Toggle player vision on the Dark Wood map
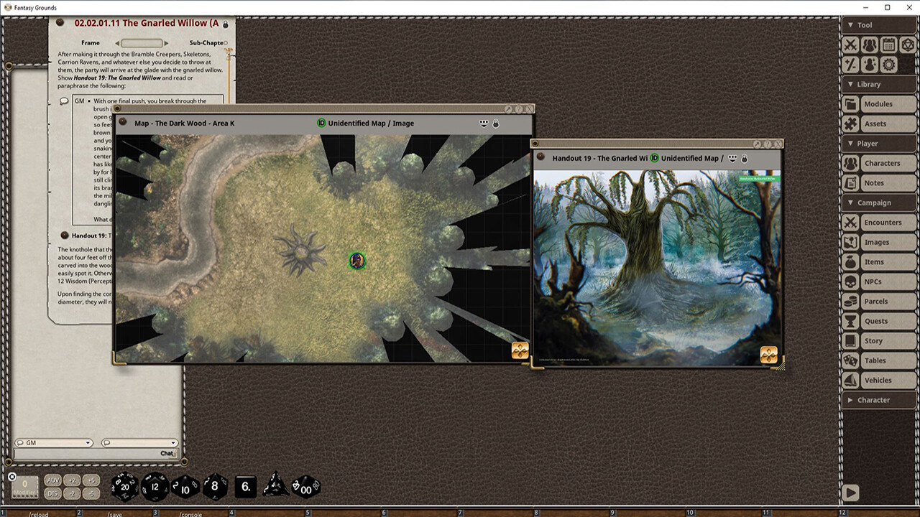 (484, 123)
